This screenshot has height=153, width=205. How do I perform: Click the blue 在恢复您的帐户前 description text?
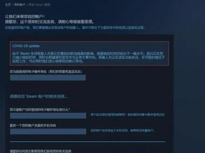tap(75, 28)
